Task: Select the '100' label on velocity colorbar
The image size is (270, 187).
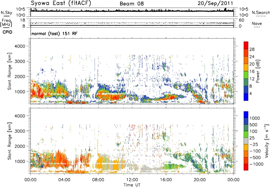Action: point(253,131)
